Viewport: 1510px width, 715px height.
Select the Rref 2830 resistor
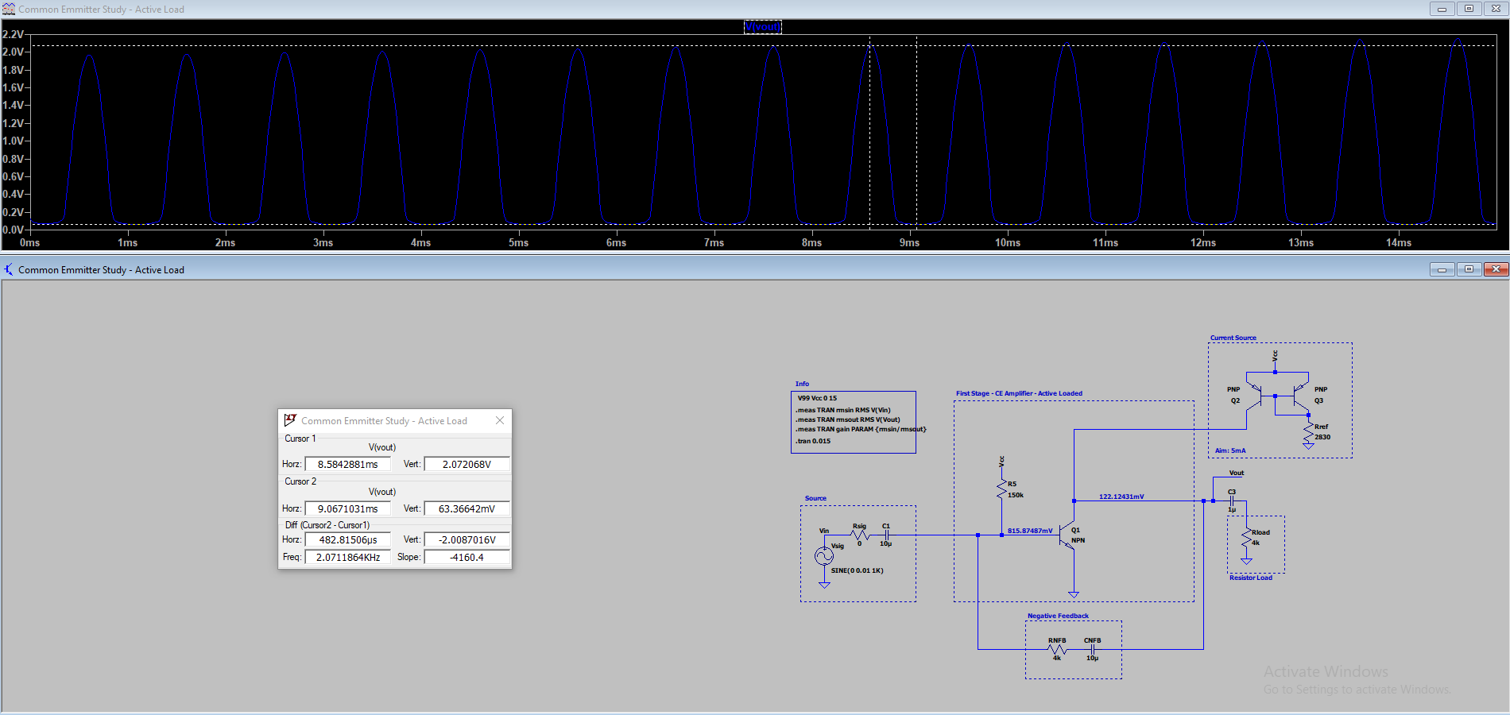pyautogui.click(x=1308, y=432)
